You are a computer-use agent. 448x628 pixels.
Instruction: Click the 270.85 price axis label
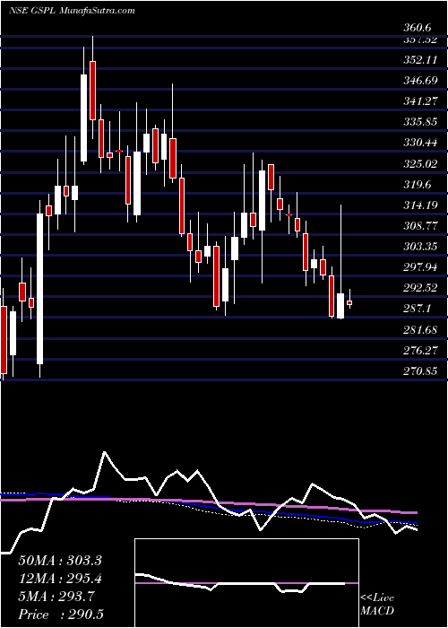(419, 371)
